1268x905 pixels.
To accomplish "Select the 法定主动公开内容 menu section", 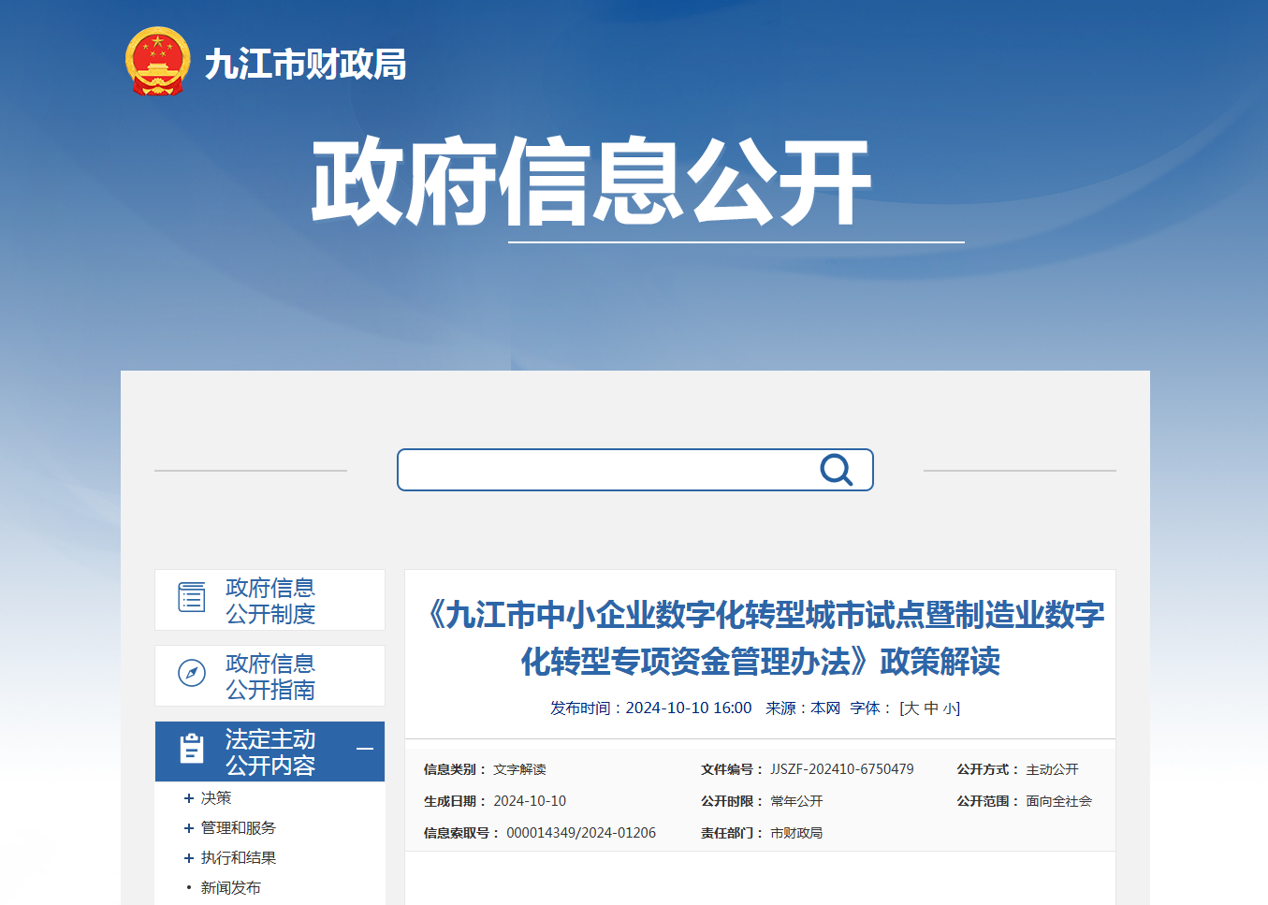I will point(270,752).
